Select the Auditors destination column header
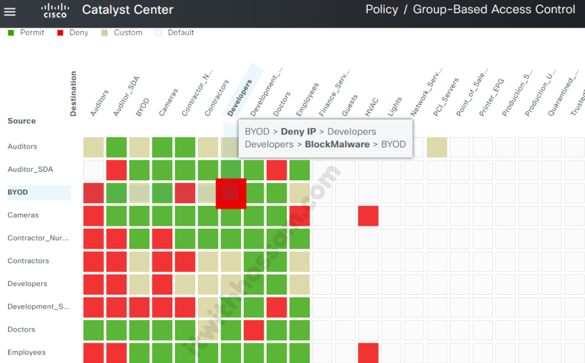Screen dimensions: 585x363 coord(99,103)
